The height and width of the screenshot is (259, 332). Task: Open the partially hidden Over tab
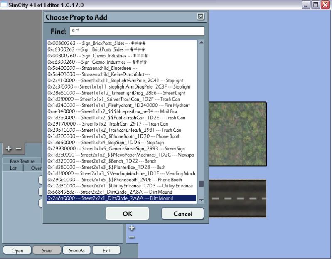33,168
